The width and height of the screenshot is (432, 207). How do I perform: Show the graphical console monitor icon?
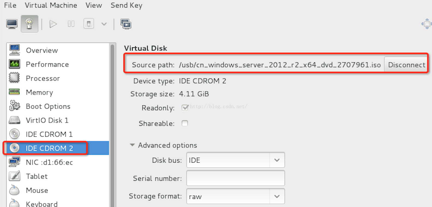click(x=12, y=24)
